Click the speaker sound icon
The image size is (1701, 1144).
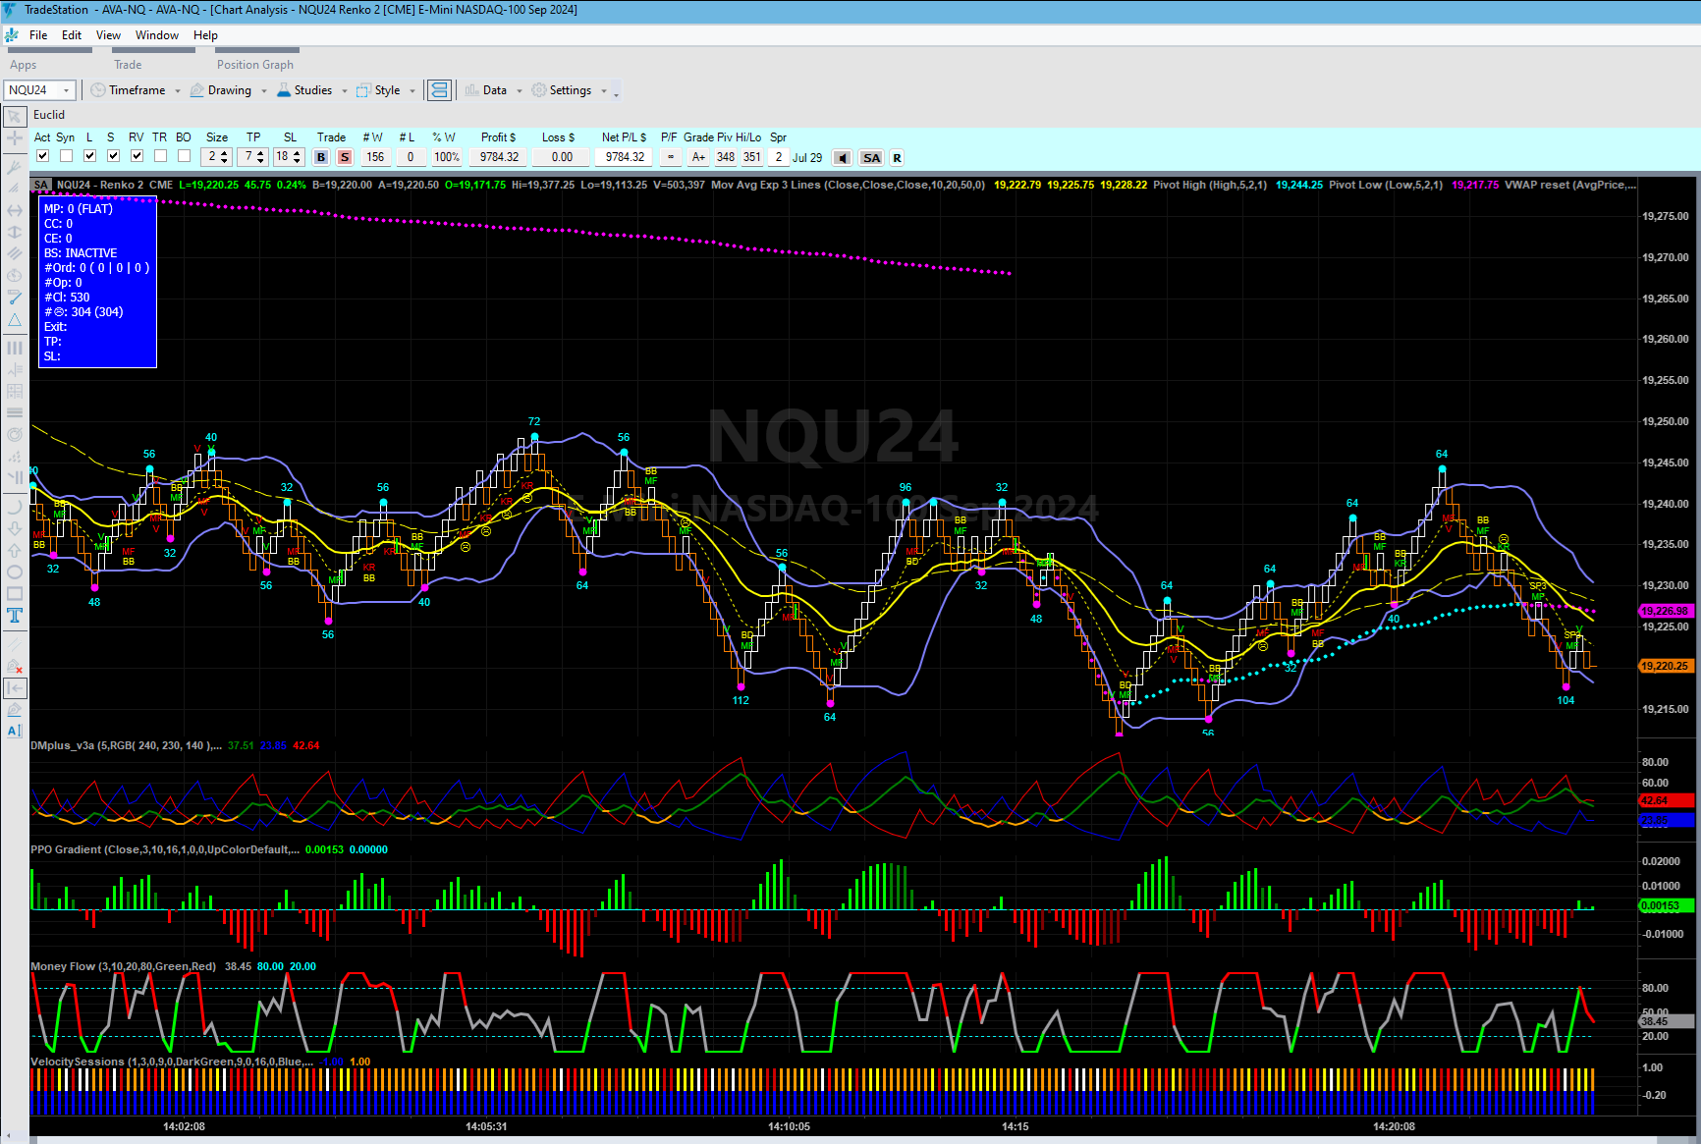click(x=842, y=158)
